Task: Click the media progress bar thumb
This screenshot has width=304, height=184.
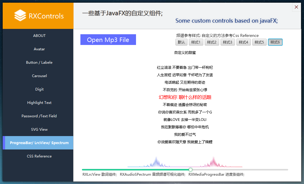Action: point(191,170)
